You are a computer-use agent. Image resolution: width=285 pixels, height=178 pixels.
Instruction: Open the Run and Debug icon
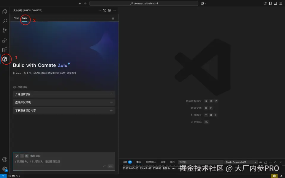pyautogui.click(x=4, y=40)
